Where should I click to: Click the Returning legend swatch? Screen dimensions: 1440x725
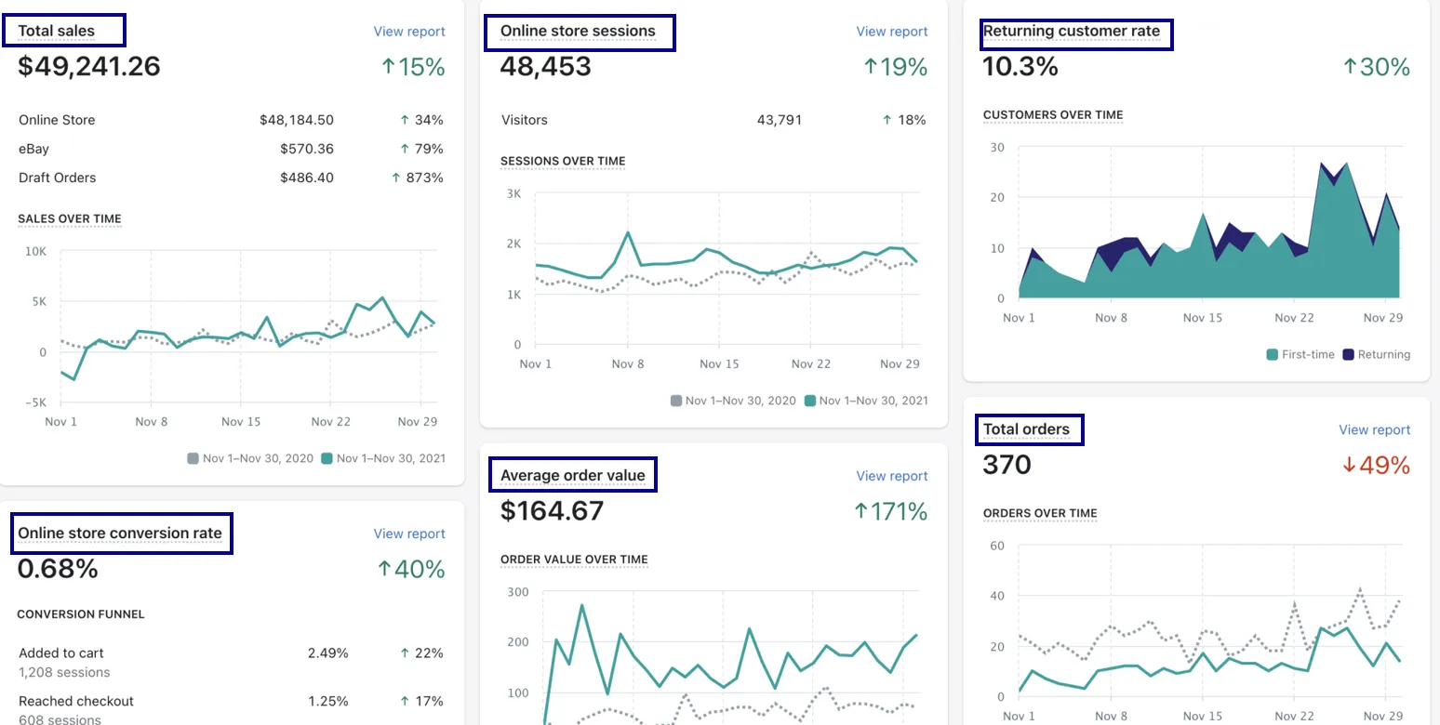[x=1348, y=354]
